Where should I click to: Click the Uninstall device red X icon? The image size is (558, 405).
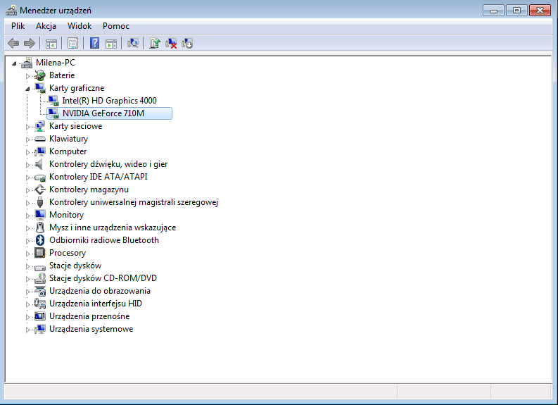click(171, 44)
